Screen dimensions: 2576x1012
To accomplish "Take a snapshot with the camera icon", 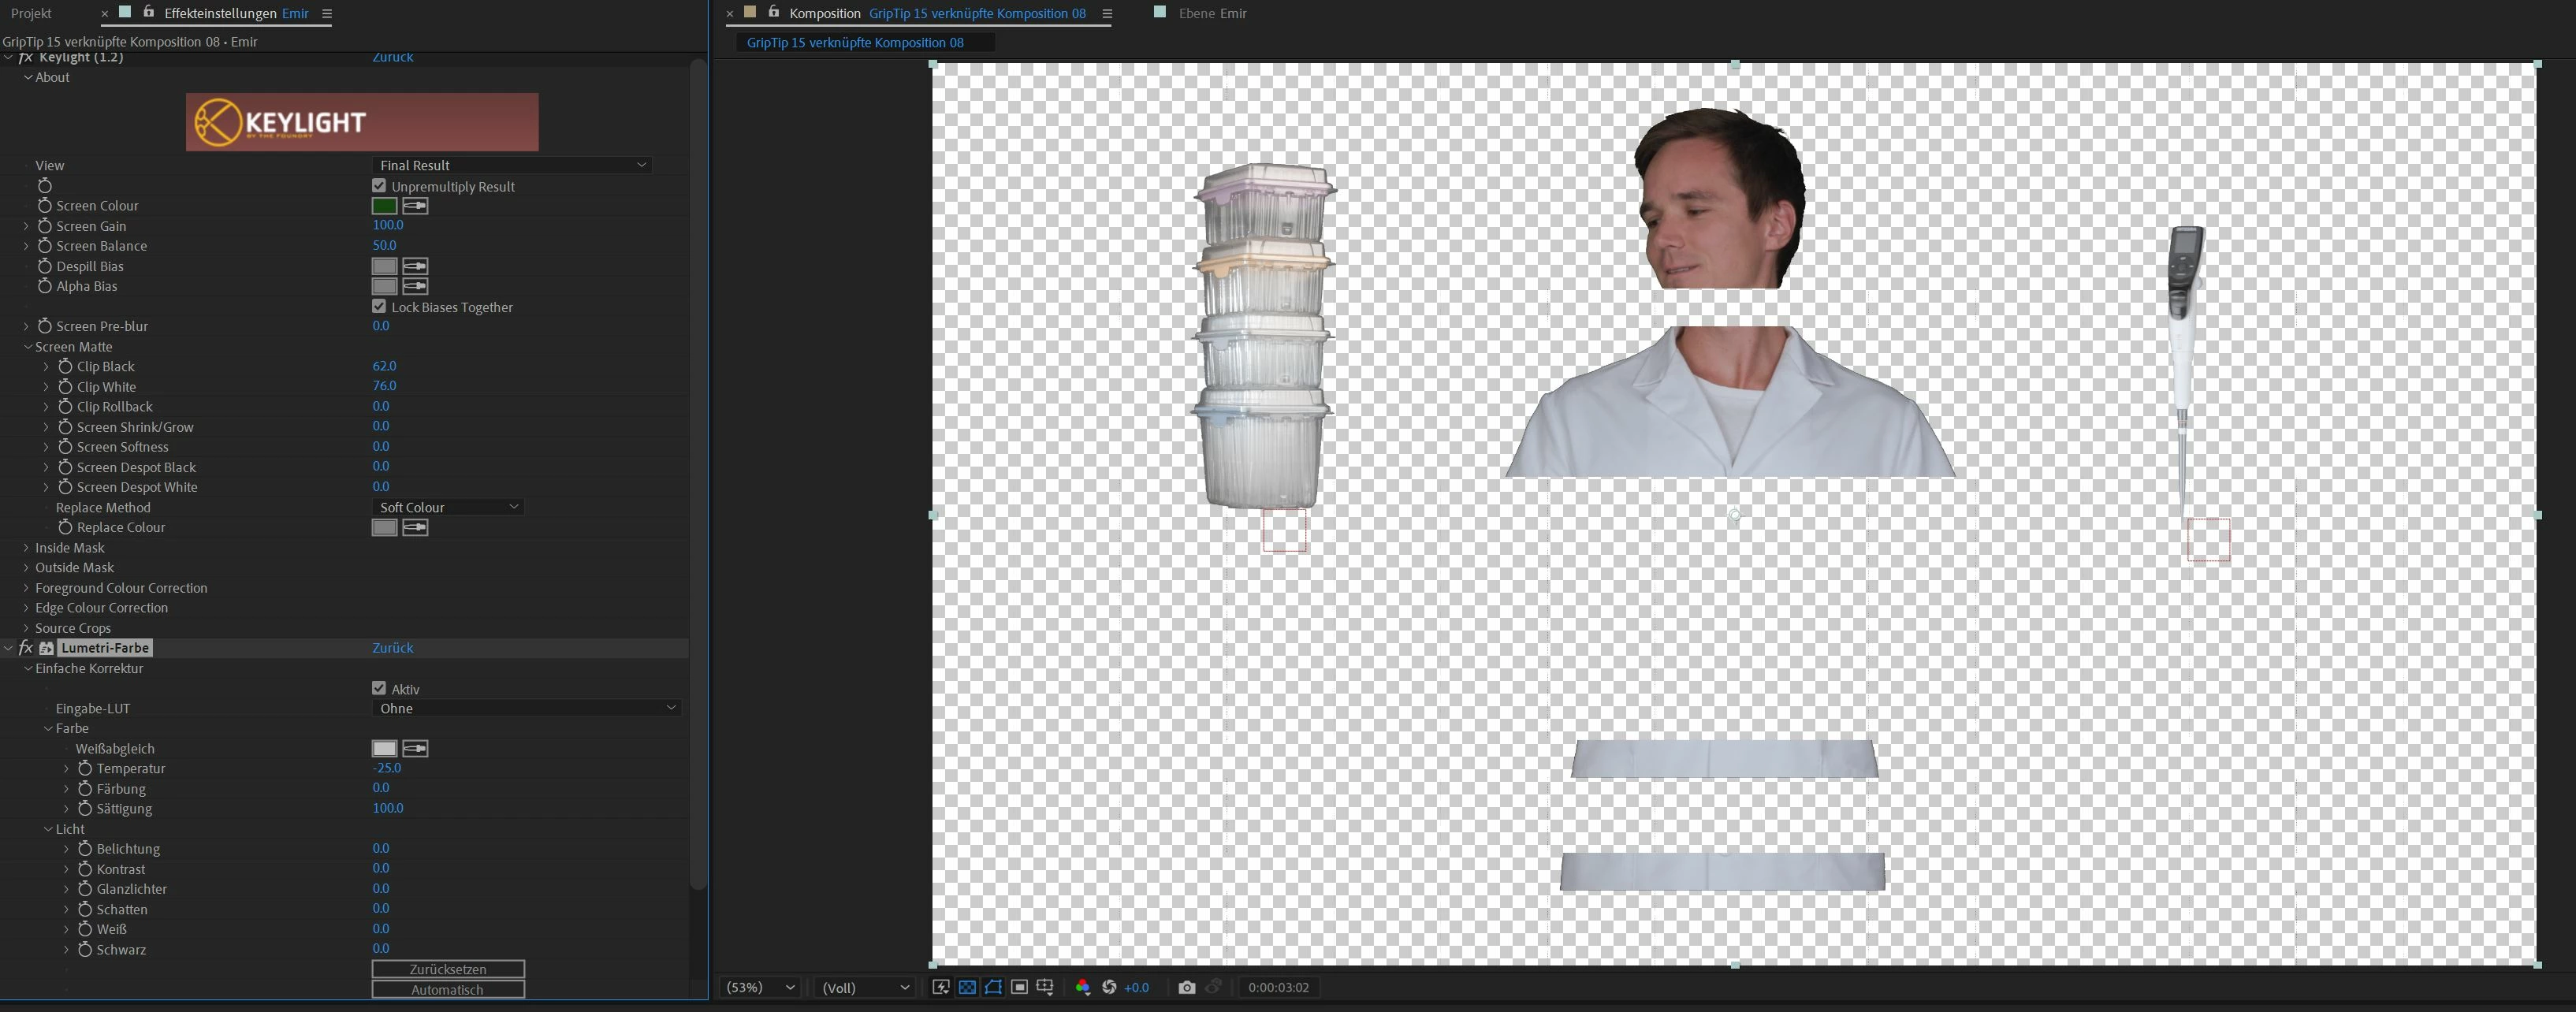I will 1186,987.
